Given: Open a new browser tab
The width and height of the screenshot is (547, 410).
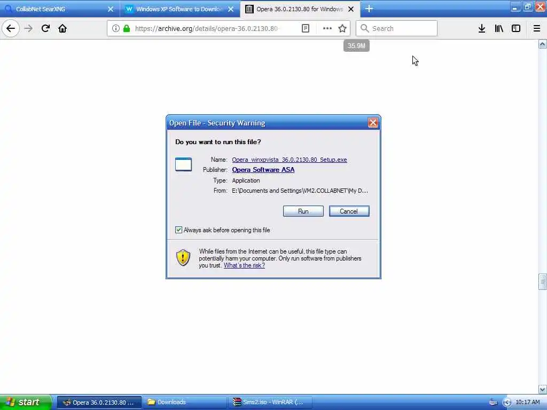Looking at the screenshot, I should tap(369, 9).
